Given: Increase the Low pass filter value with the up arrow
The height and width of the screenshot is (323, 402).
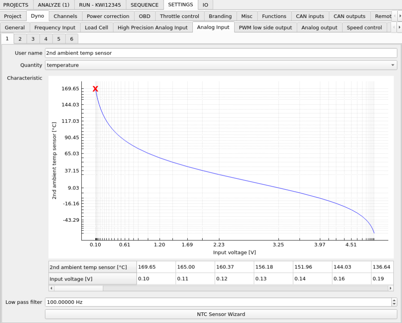Looking at the screenshot, I should (394, 300).
